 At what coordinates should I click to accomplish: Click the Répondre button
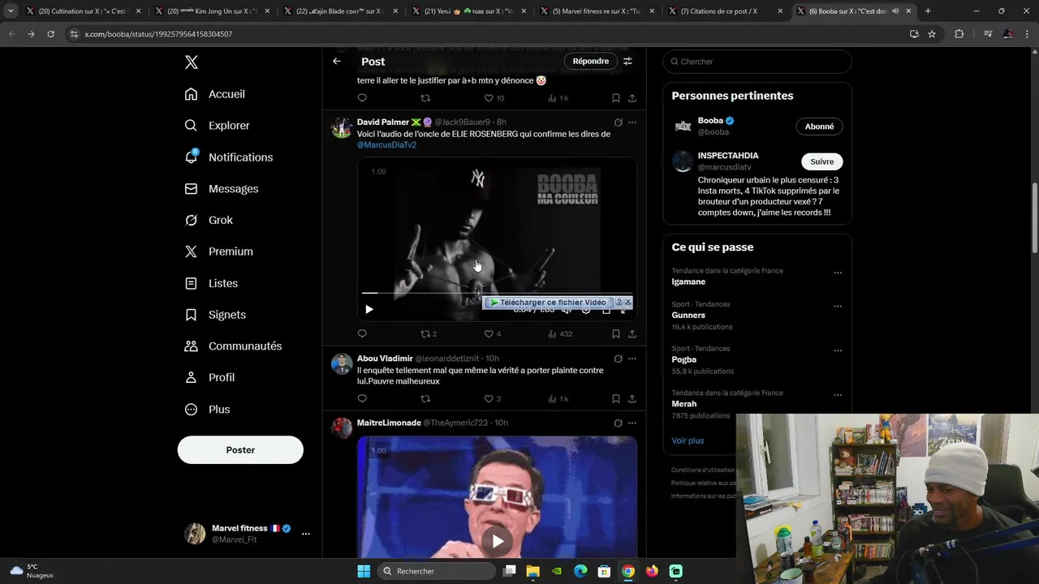(590, 61)
